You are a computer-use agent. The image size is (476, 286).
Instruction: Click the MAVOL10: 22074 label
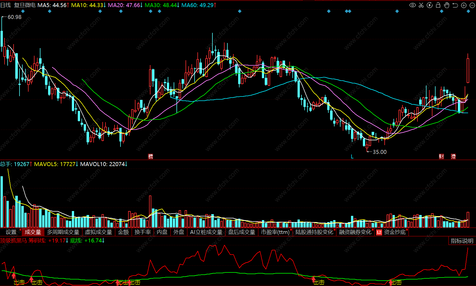pyautogui.click(x=104, y=164)
